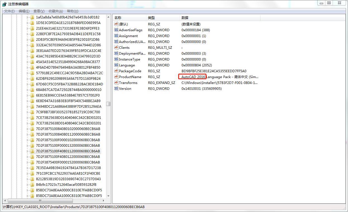348x212 pixels.
Task: Sort values by the 数据 column header
Action: click(220, 18)
